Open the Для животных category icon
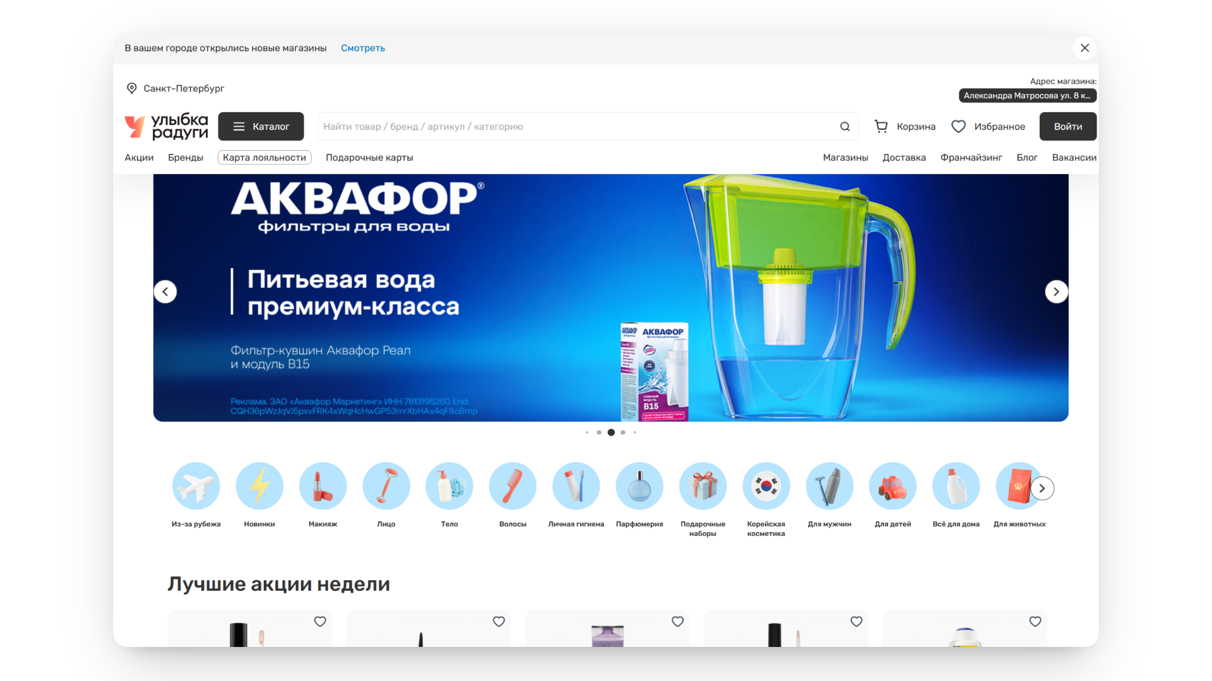 1016,486
